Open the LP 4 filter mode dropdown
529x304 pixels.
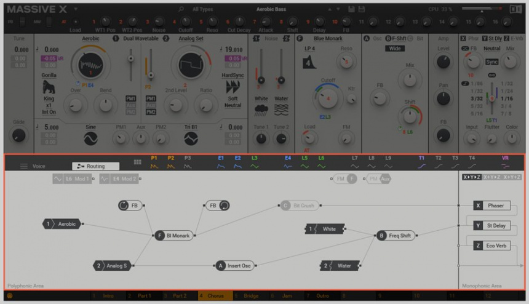[x=310, y=48]
